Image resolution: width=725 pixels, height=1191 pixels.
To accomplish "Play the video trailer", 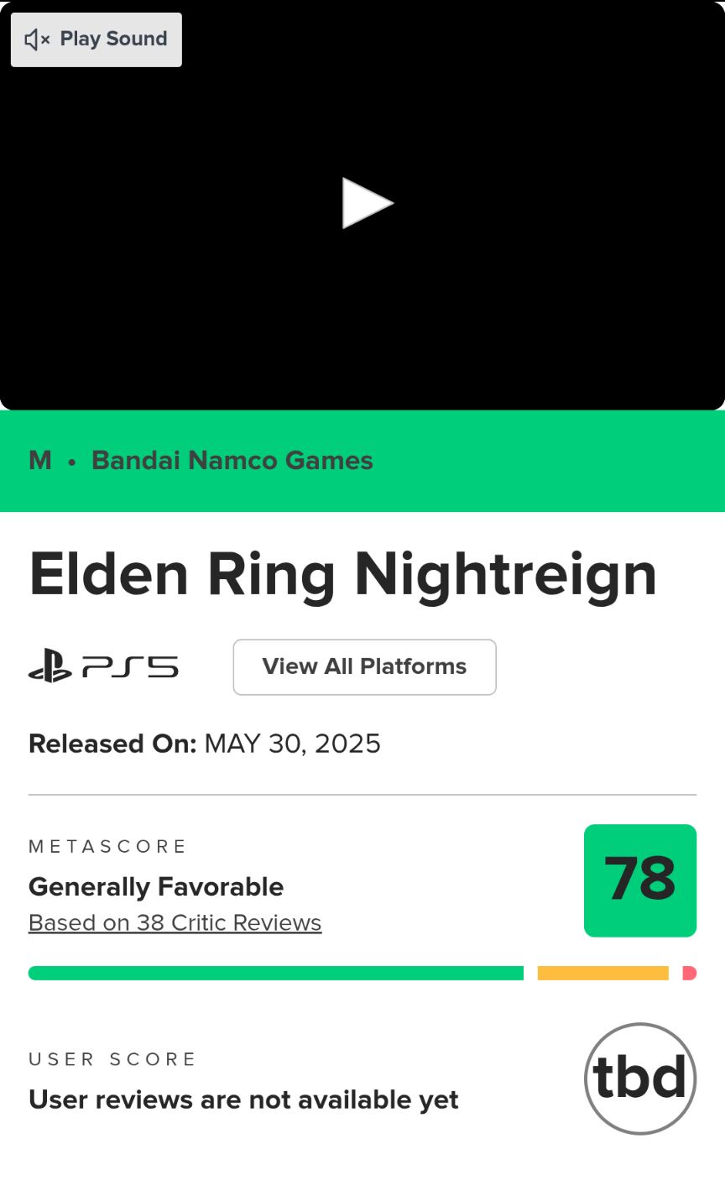I will click(368, 203).
